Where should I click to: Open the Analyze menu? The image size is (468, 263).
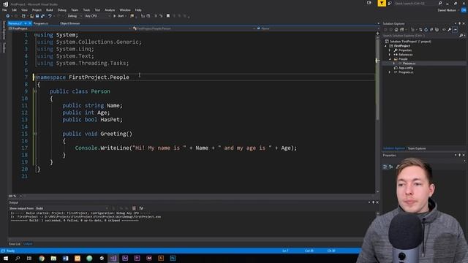[110, 9]
